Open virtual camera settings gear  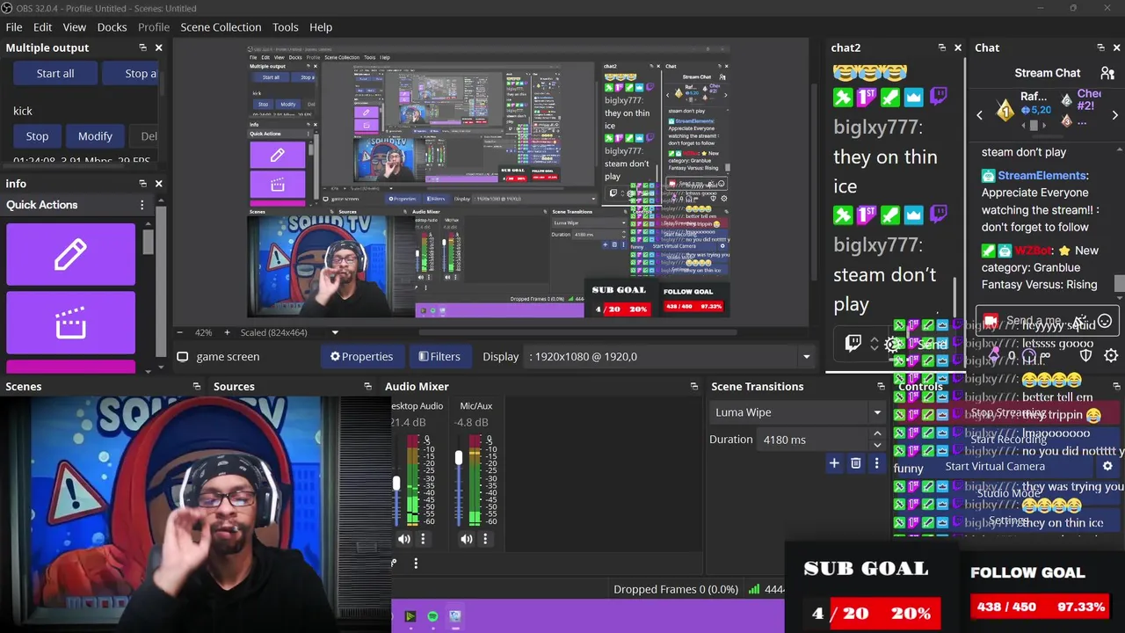[1107, 467]
